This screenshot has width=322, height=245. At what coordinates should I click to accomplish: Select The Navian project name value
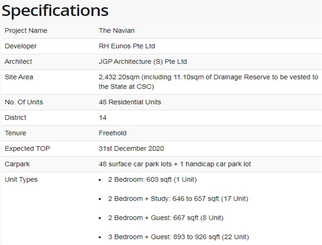116,30
